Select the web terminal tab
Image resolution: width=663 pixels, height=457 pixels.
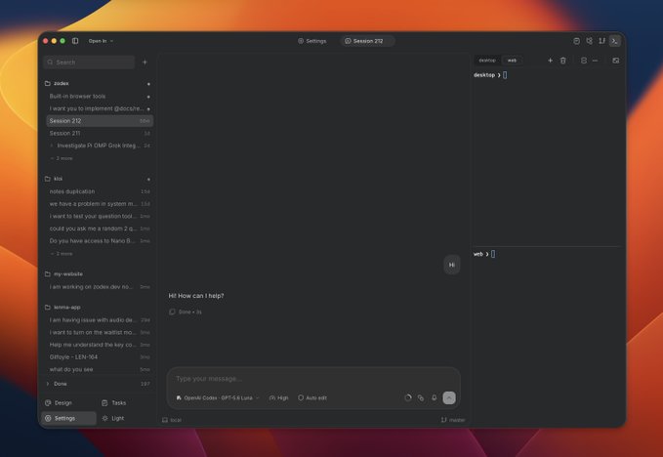pyautogui.click(x=512, y=61)
